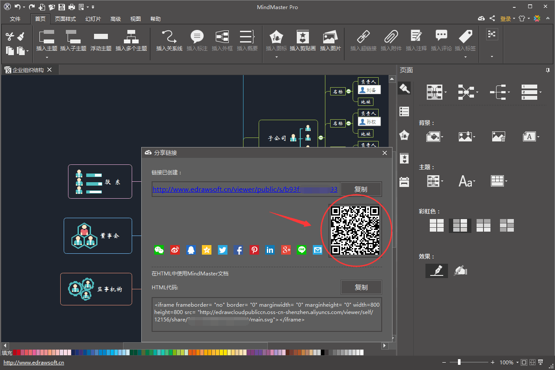This screenshot has height=370, width=555.
Task: Click the redo arrow in quick toolbar
Action: 32,7
